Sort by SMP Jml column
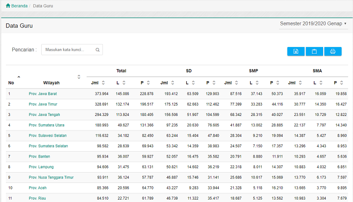Screen dimensions: 353x202 (236, 83)
